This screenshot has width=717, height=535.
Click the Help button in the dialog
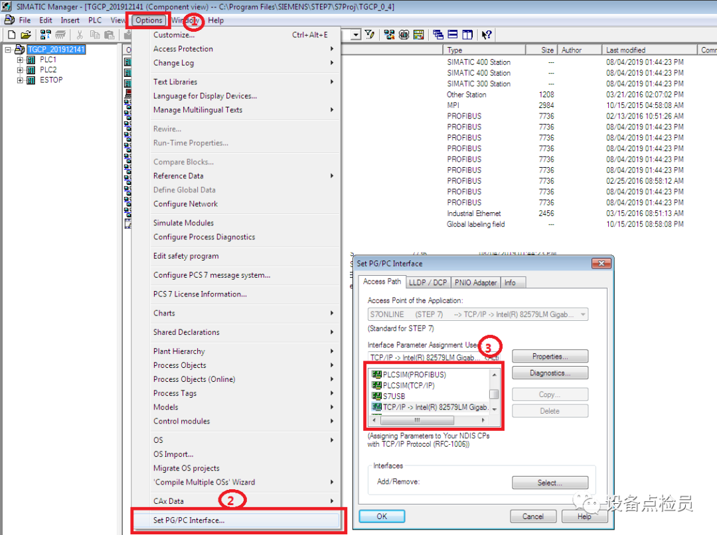[584, 516]
